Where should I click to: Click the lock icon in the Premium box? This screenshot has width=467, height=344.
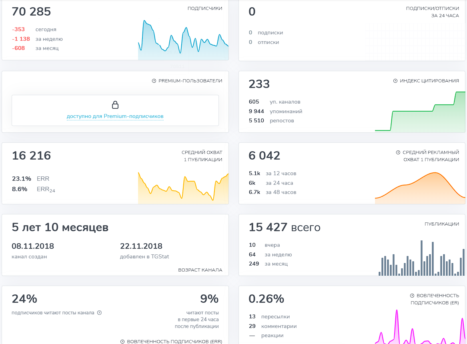(x=115, y=104)
